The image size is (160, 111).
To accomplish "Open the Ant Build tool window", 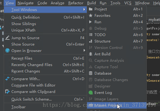I will point(117,54).
